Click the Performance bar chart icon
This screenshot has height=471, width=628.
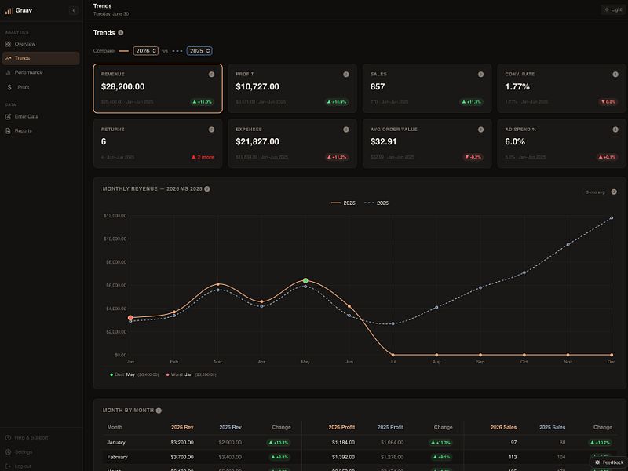8,72
